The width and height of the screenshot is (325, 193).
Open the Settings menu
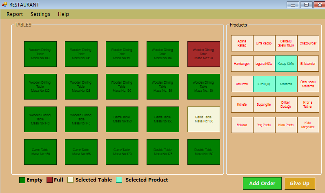coord(40,14)
